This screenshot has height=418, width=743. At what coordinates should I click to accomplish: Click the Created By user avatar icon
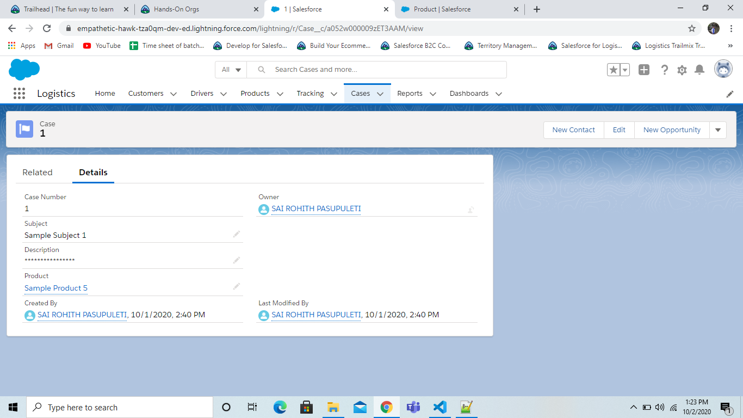coord(30,316)
